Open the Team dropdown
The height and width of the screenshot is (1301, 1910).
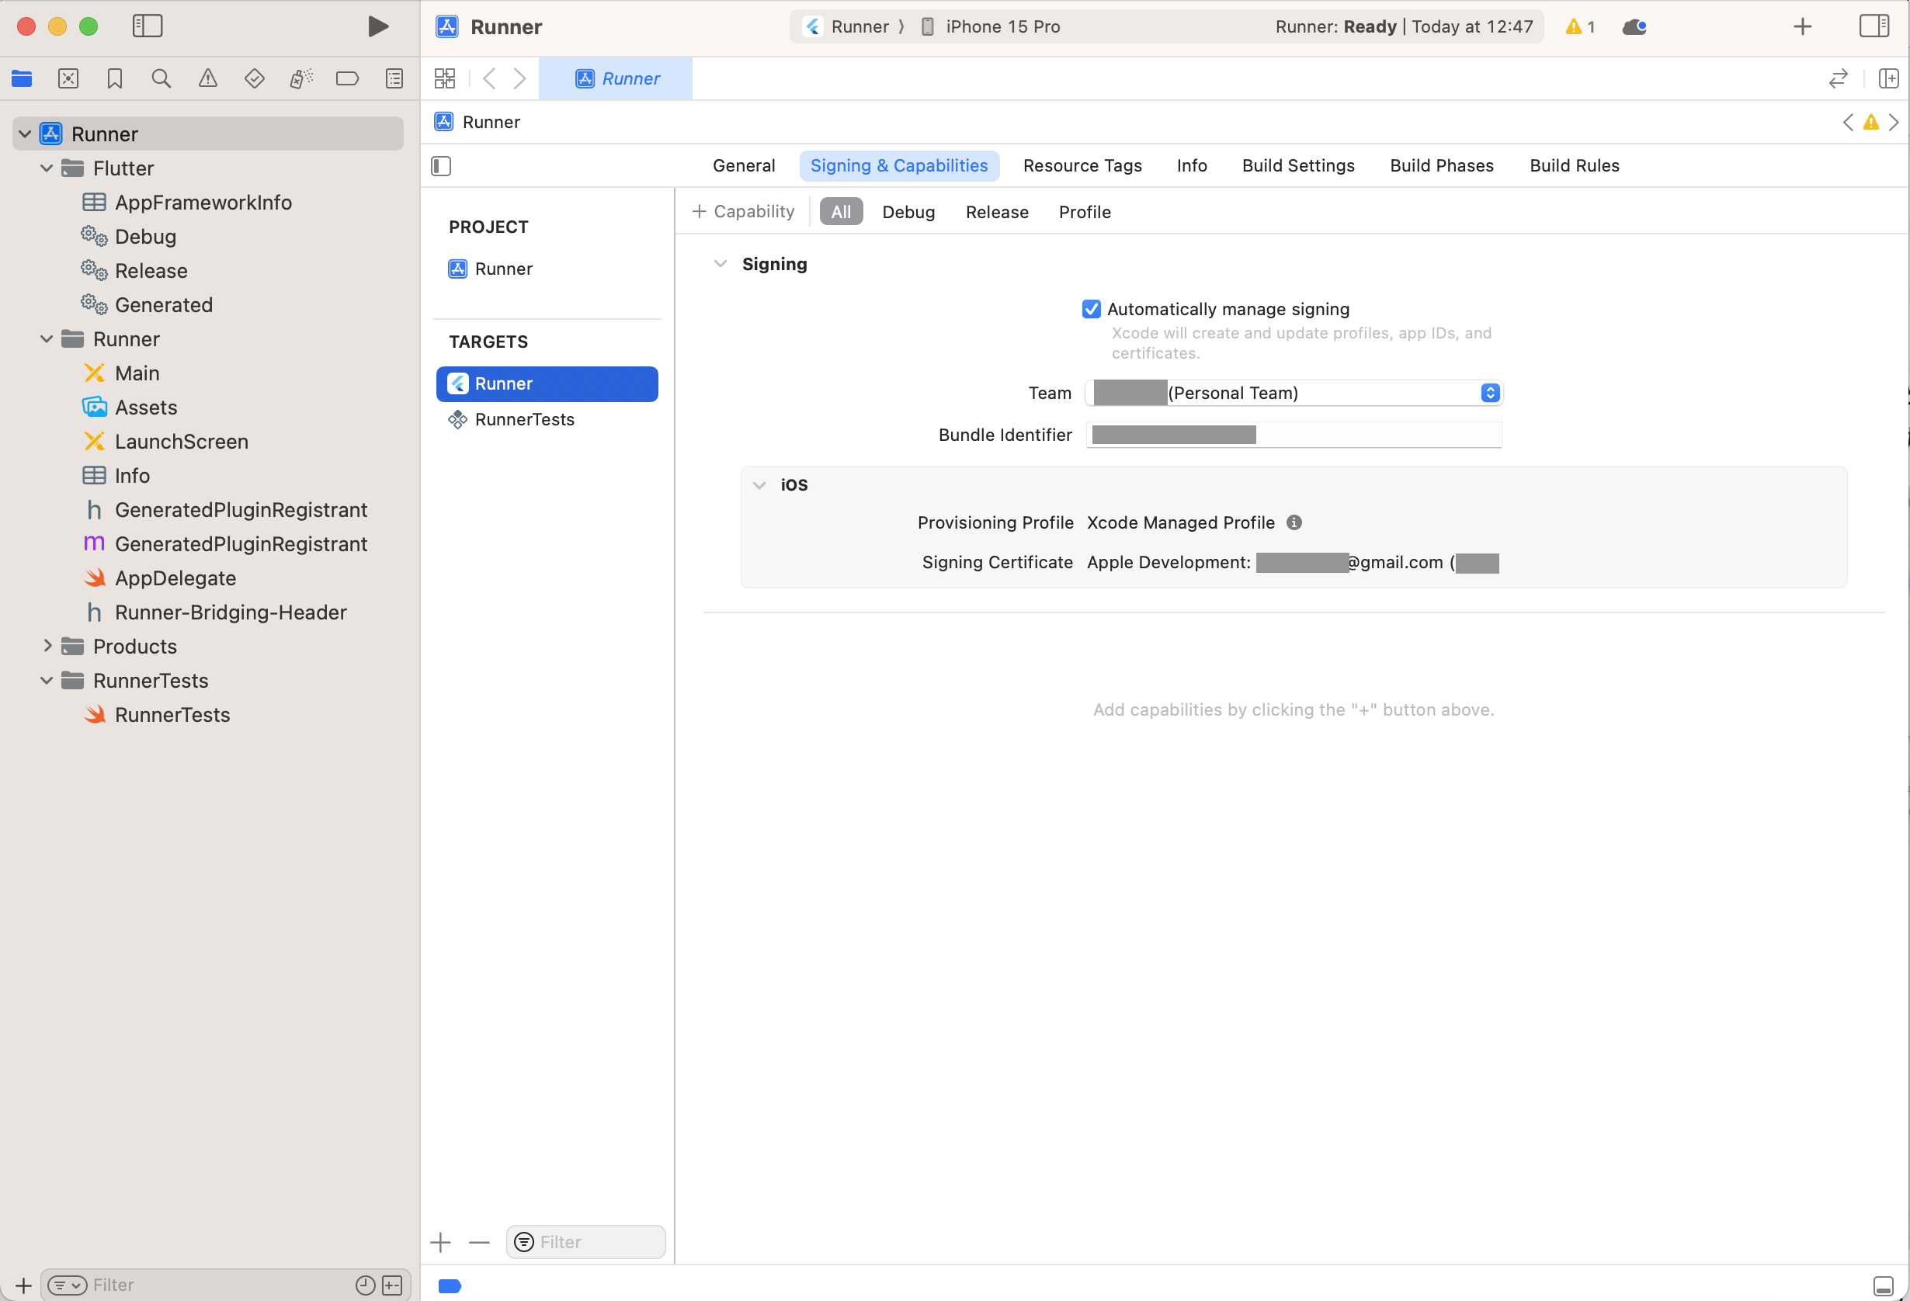pyautogui.click(x=1489, y=393)
